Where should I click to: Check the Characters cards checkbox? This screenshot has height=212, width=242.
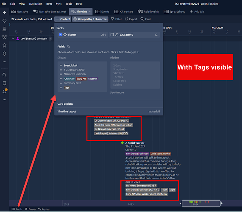(112, 35)
